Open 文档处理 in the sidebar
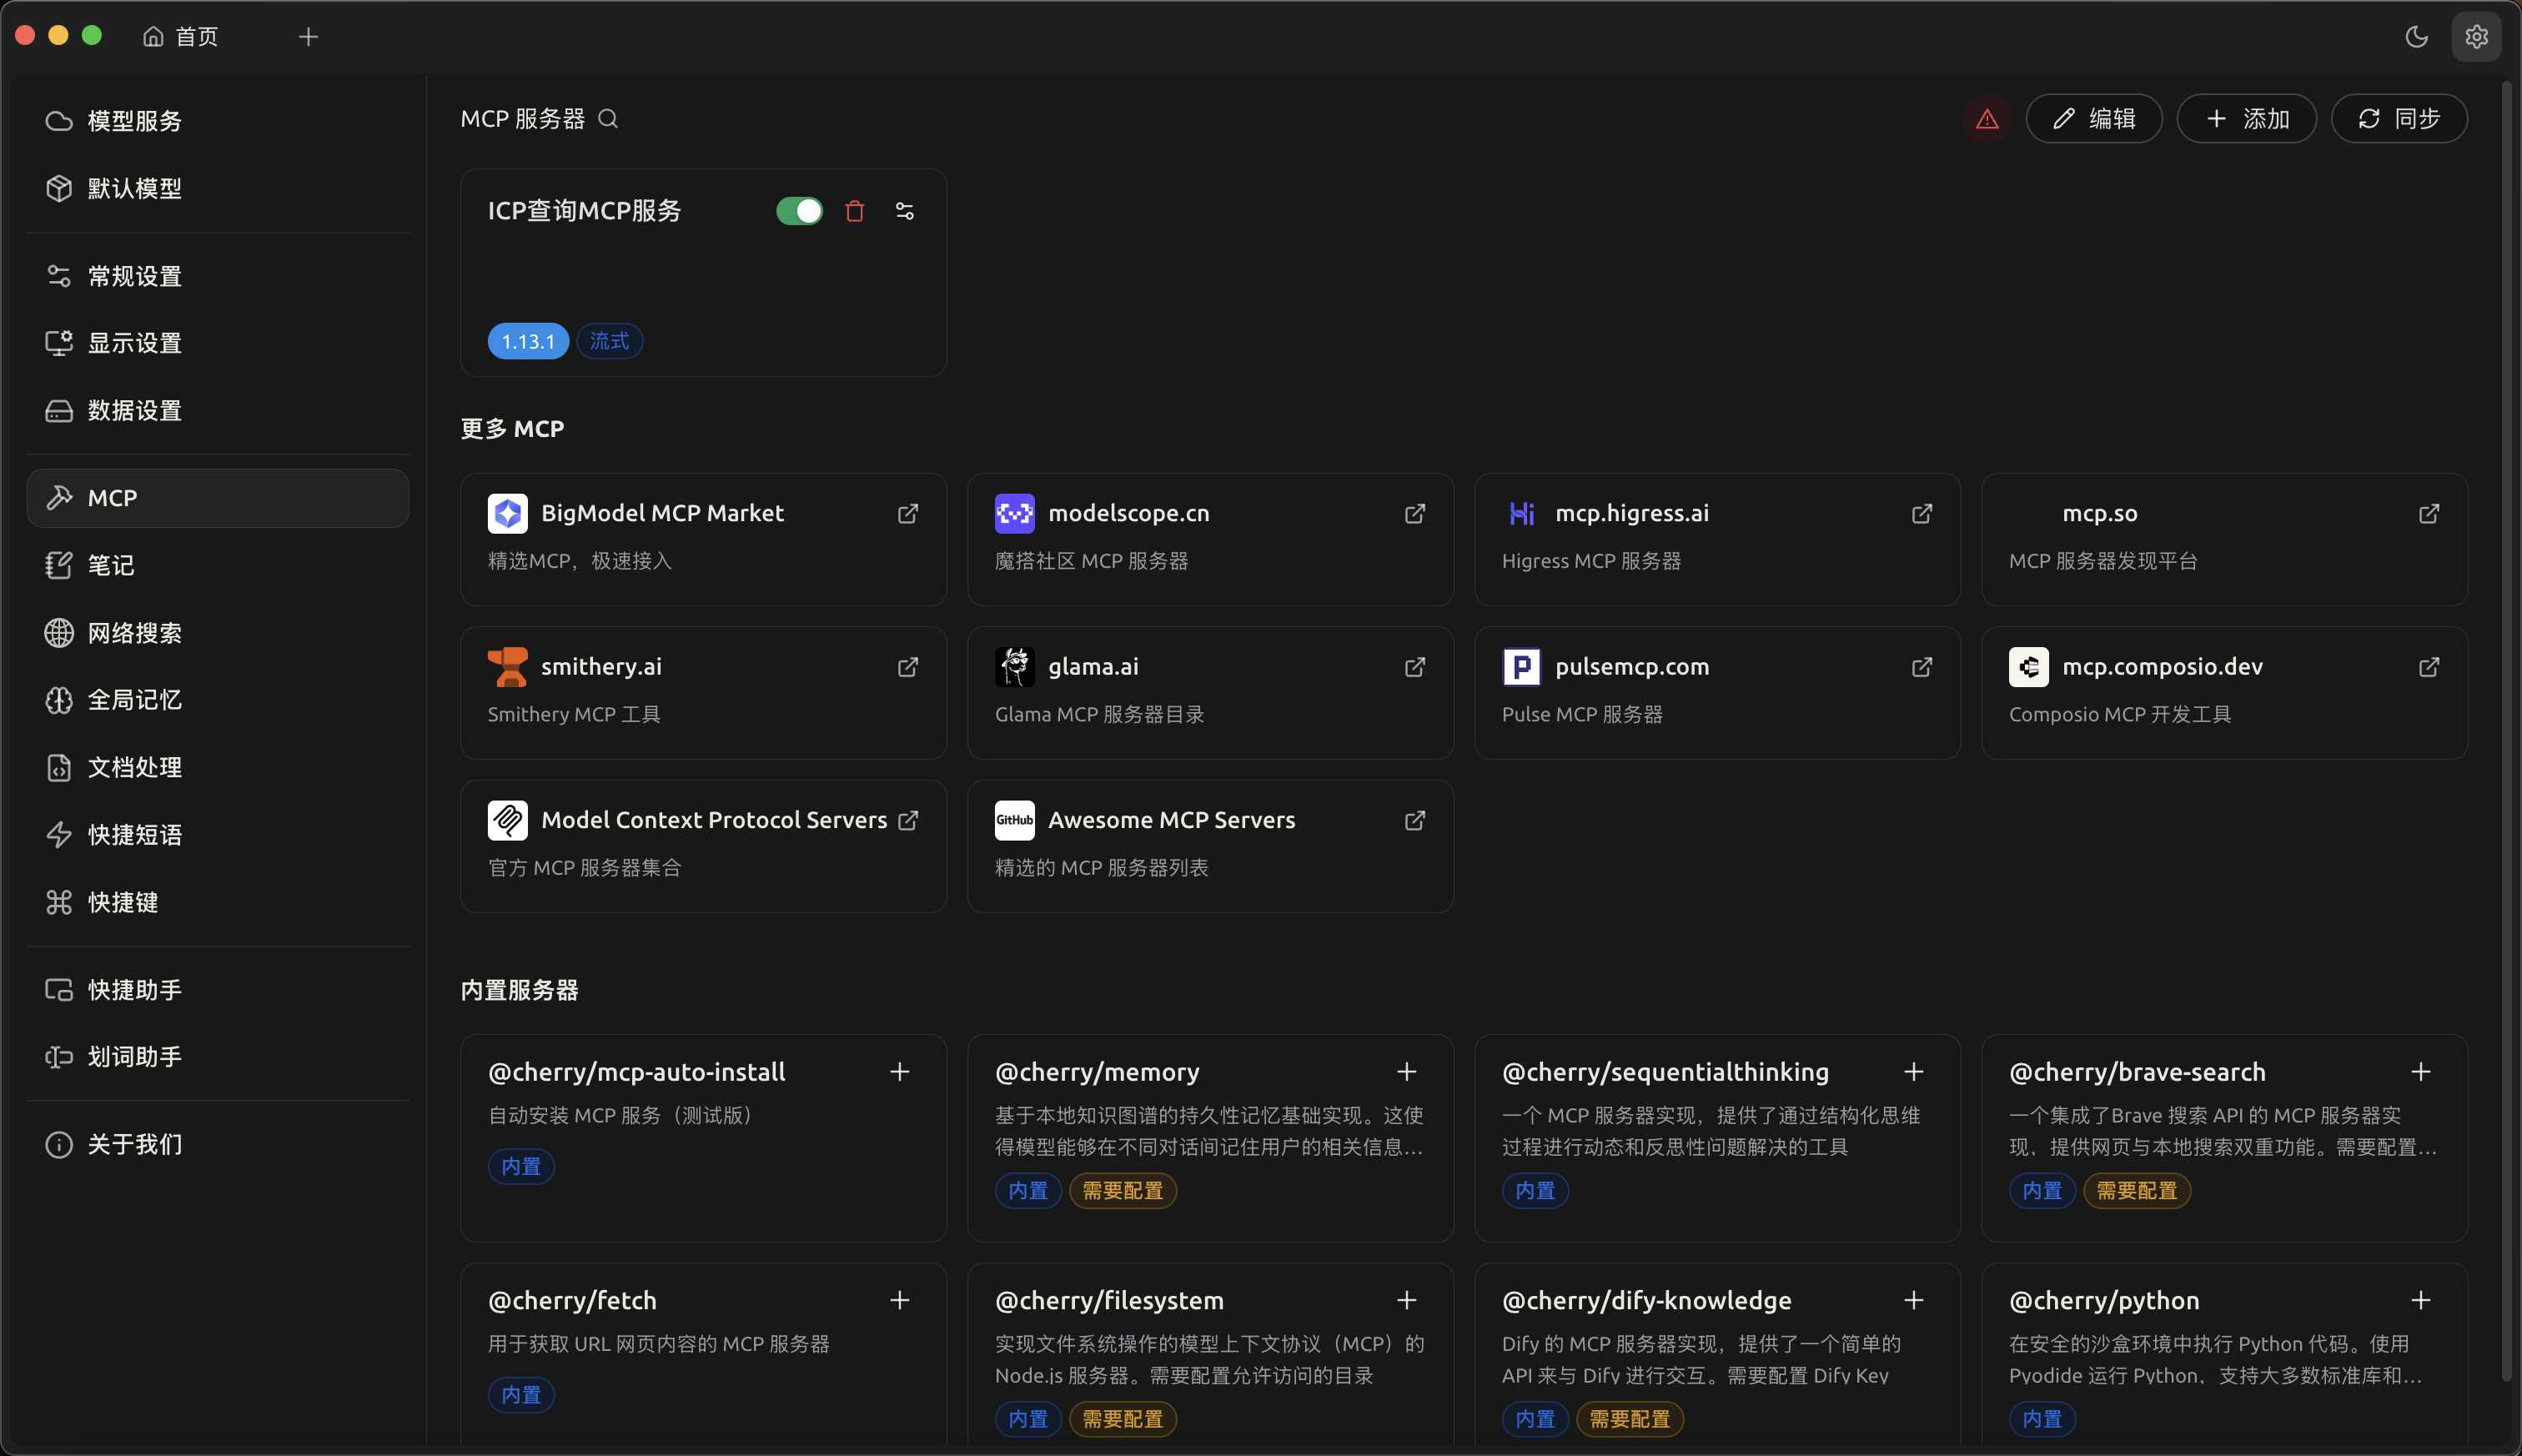2522x1456 pixels. coord(218,767)
